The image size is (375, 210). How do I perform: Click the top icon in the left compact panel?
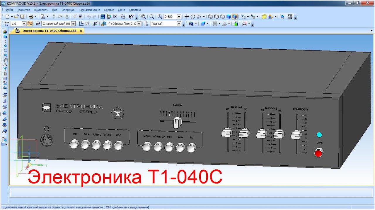click(5, 32)
